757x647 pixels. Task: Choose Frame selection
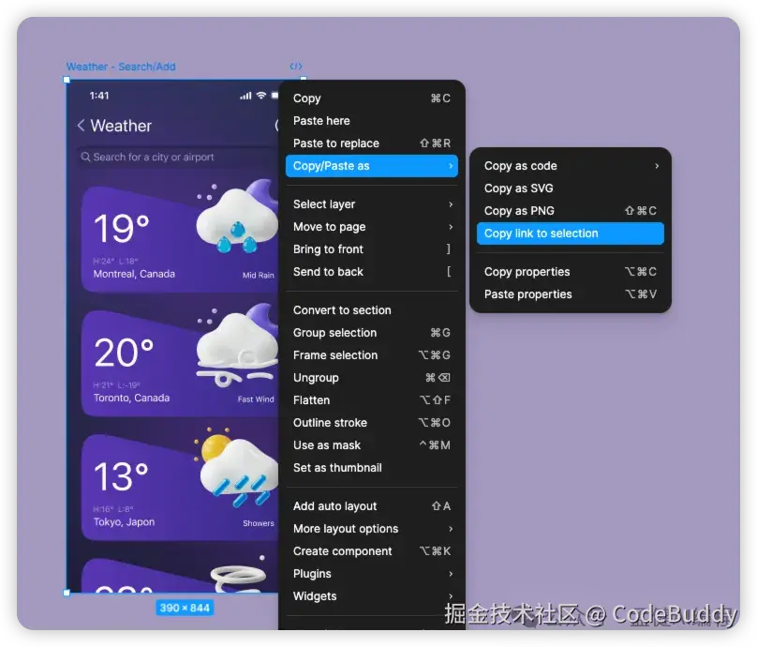(371, 355)
